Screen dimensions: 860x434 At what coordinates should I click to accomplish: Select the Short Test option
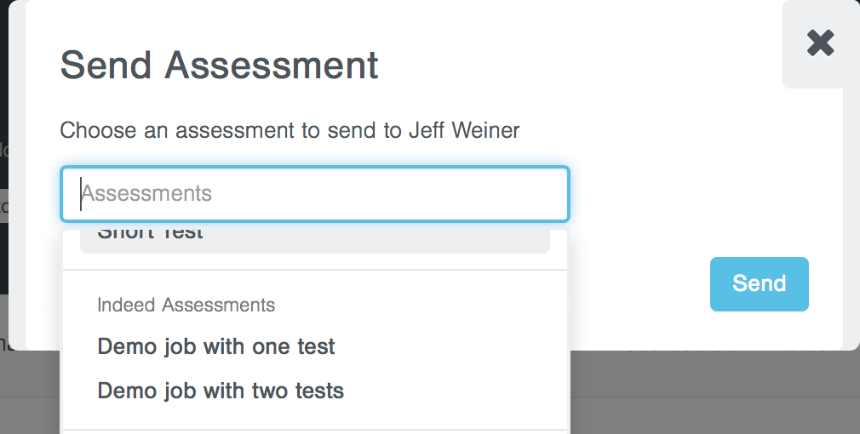pyautogui.click(x=151, y=234)
